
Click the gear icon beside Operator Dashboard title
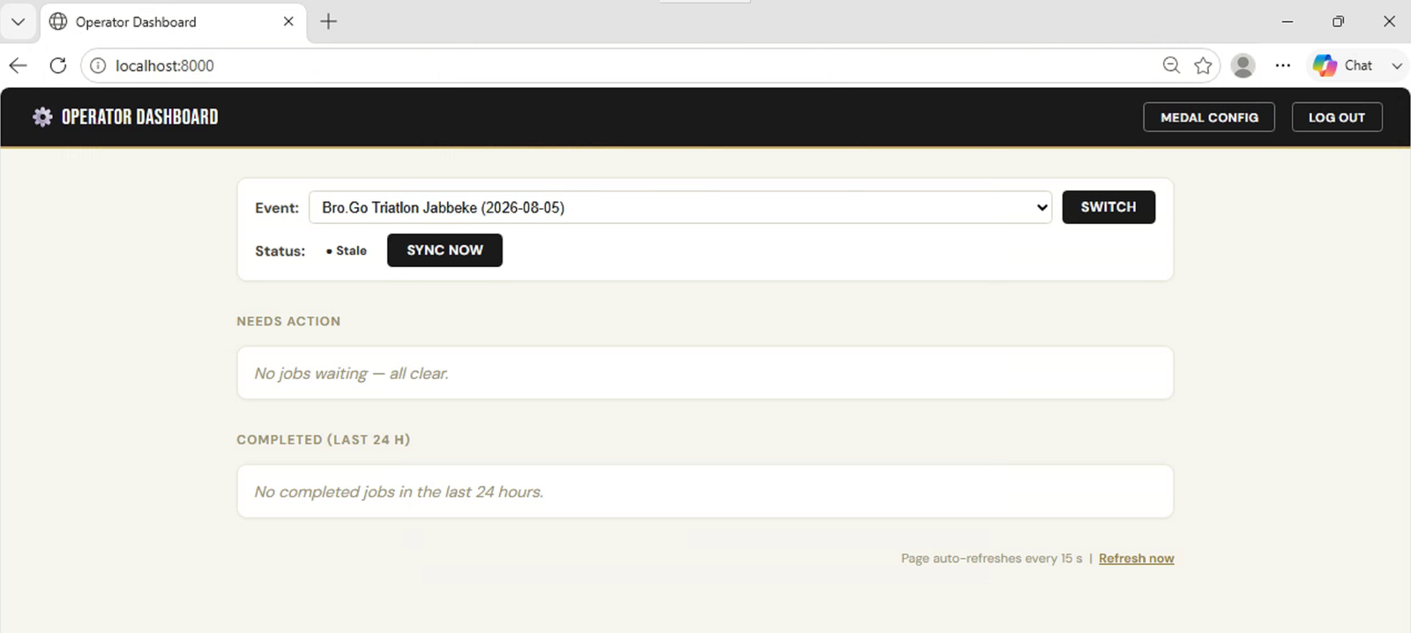click(x=42, y=117)
